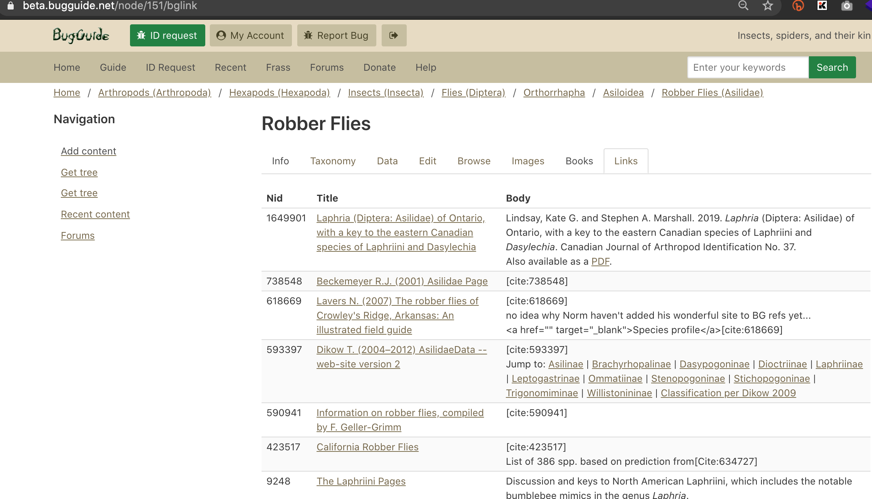
Task: Open the Asiloidea breadcrumb link
Action: coord(623,92)
